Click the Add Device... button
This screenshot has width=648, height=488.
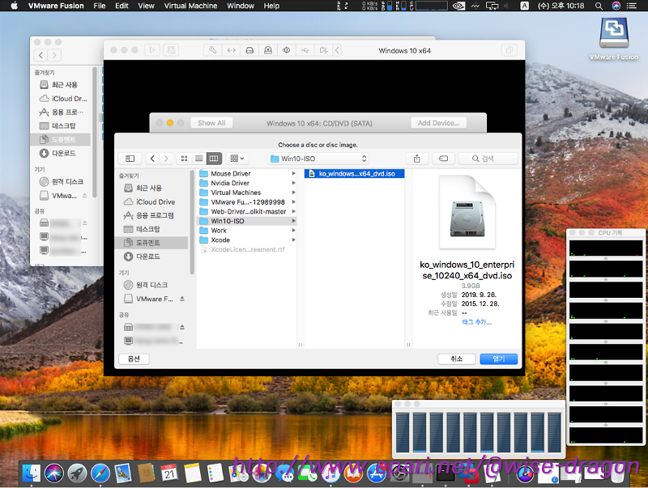(438, 123)
